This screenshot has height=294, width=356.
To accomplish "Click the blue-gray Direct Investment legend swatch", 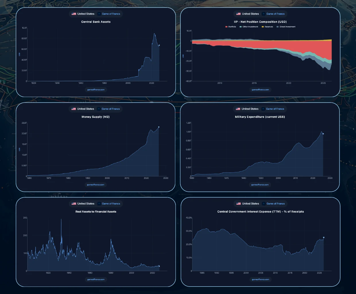I will [x=277, y=27].
